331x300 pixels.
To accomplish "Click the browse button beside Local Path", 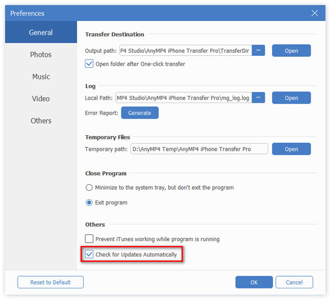I will tap(259, 98).
